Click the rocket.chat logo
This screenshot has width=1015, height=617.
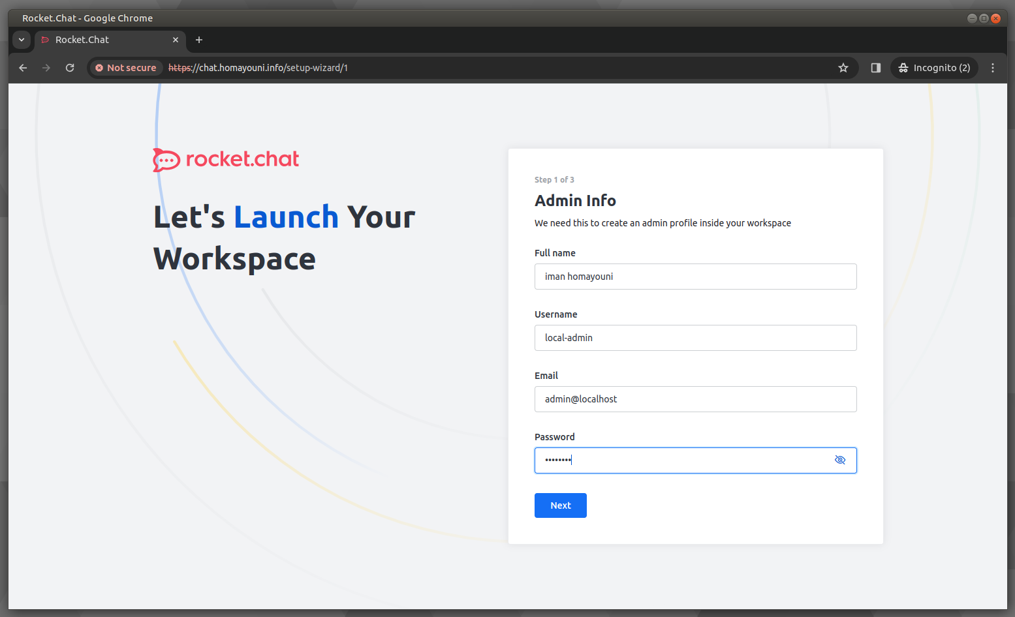(226, 159)
